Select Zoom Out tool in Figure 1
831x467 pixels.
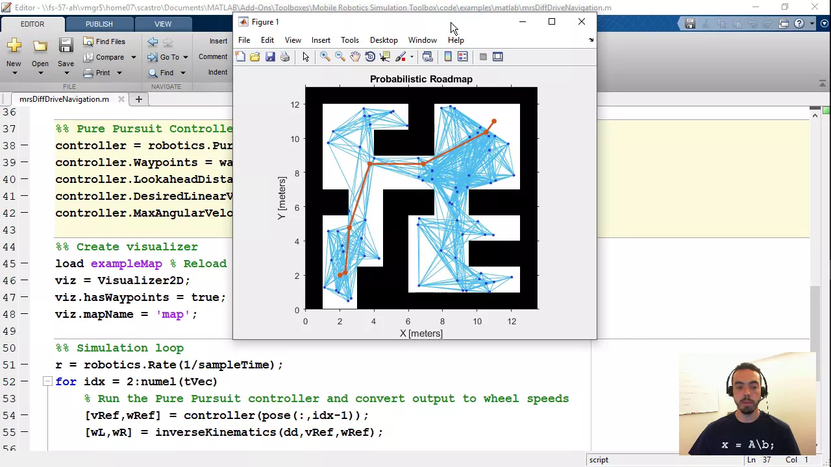(340, 57)
